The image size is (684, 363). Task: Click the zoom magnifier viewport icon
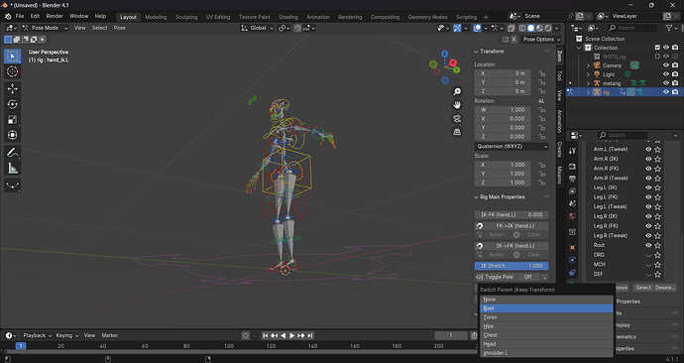[457, 91]
